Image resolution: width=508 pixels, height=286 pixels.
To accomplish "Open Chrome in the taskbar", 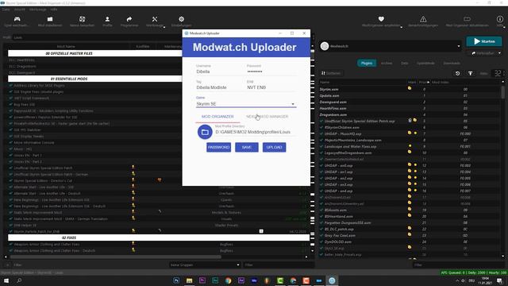I will [x=228, y=280].
